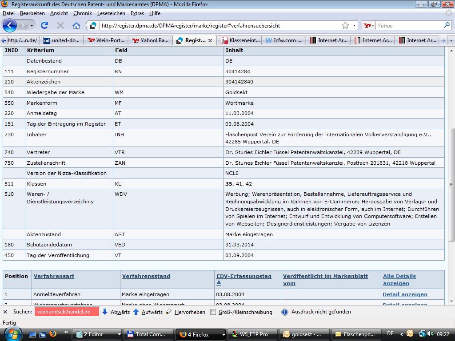Switch to the Klasseneint... tab

click(x=240, y=40)
